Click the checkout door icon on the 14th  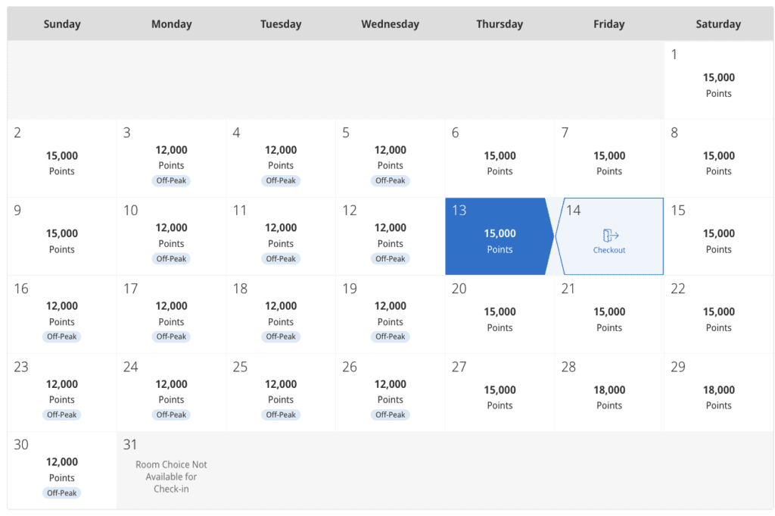point(610,236)
